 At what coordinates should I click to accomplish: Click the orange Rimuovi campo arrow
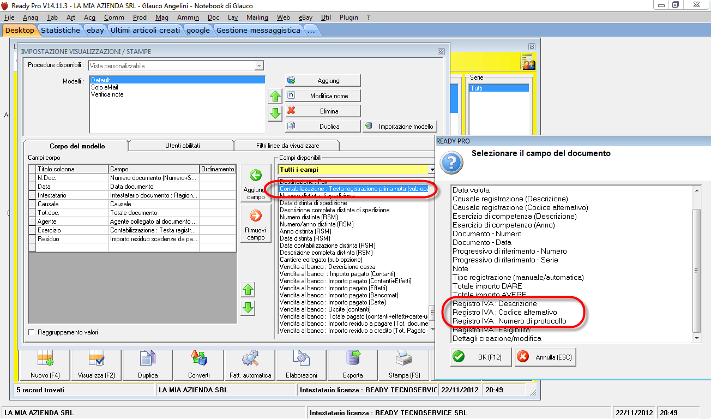coord(256,224)
